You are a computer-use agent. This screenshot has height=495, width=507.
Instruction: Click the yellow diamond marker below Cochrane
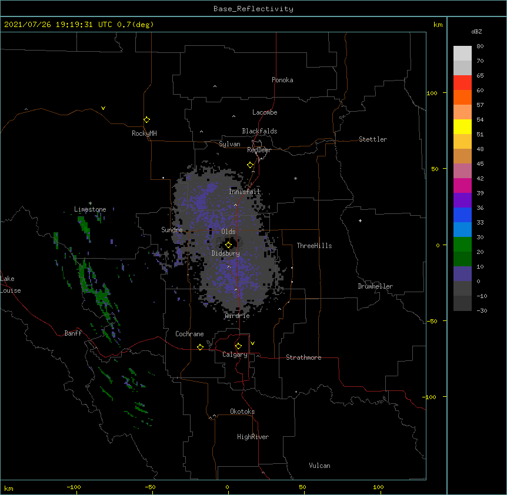[x=200, y=347]
